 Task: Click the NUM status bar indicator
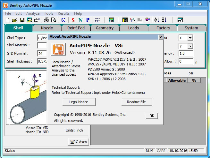point(149,151)
